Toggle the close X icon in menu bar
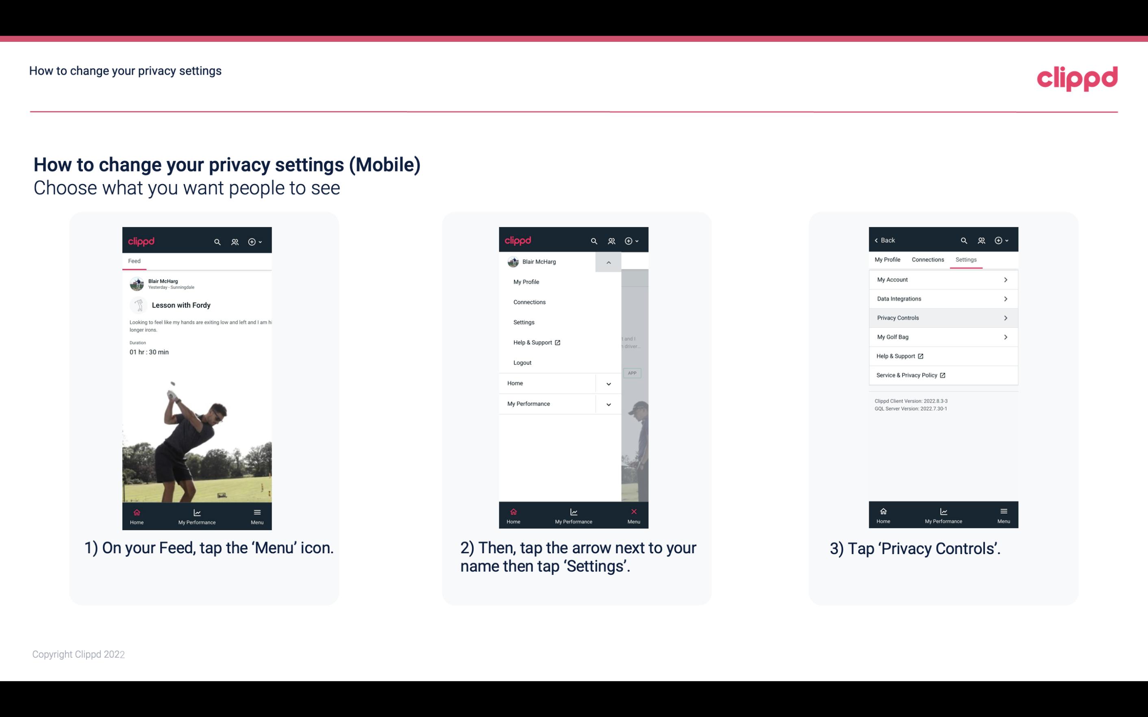 point(634,511)
